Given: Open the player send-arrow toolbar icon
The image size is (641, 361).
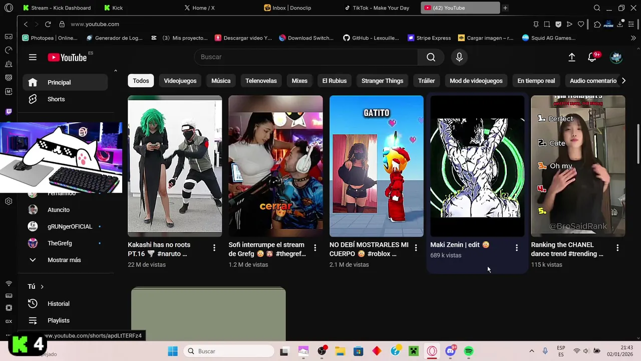Looking at the screenshot, I should [x=569, y=24].
